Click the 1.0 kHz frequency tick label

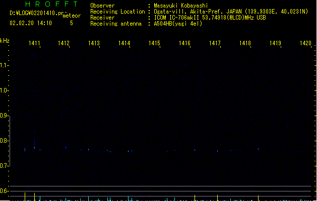[4, 90]
